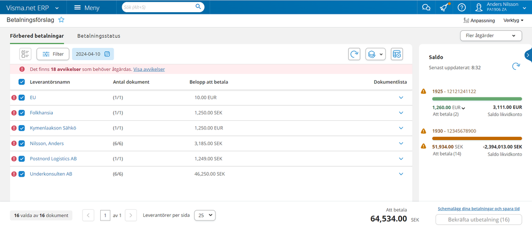
Task: Switch to Förbered betalningar tab
Action: (37, 36)
